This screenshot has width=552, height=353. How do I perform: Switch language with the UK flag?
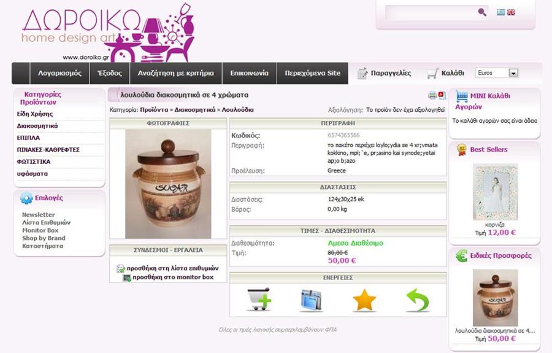(x=511, y=12)
